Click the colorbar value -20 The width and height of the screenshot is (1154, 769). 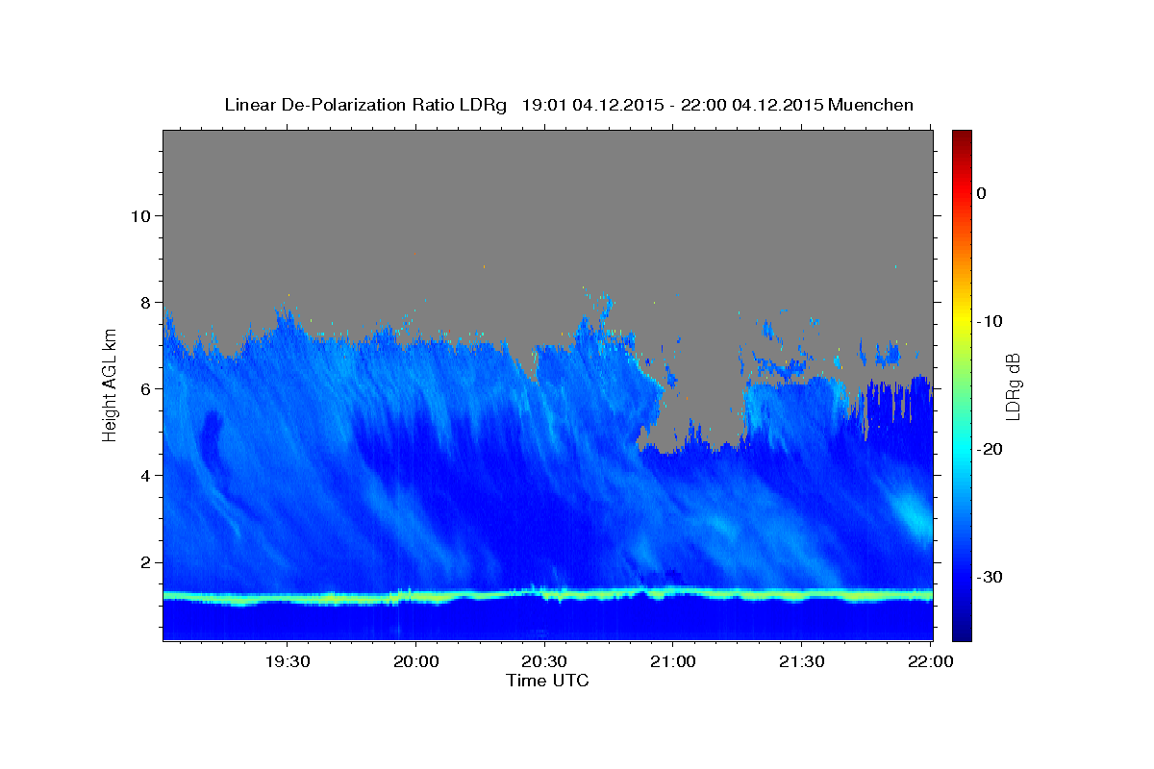click(991, 449)
